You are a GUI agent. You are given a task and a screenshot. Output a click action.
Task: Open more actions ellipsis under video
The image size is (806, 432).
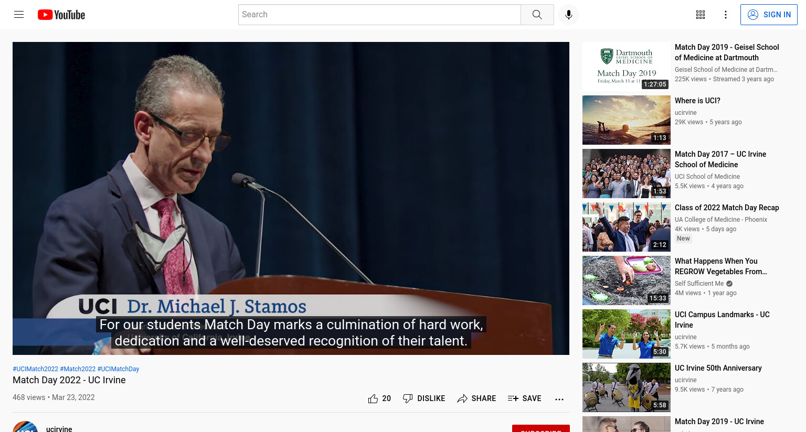559,399
